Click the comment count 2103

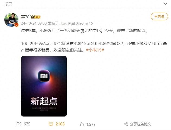coord(60,124)
